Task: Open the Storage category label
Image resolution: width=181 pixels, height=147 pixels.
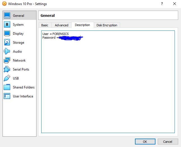Action: 19,43
